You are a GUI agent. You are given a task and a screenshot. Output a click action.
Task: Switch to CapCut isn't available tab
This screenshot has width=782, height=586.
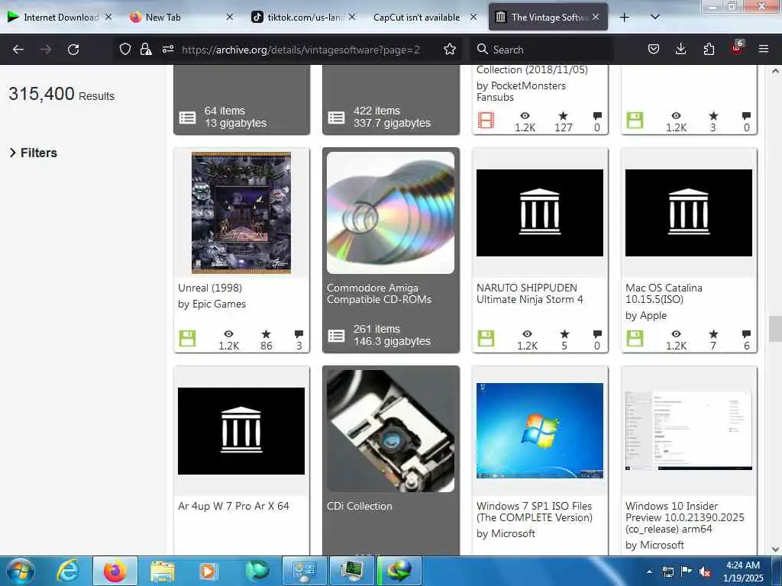click(416, 18)
